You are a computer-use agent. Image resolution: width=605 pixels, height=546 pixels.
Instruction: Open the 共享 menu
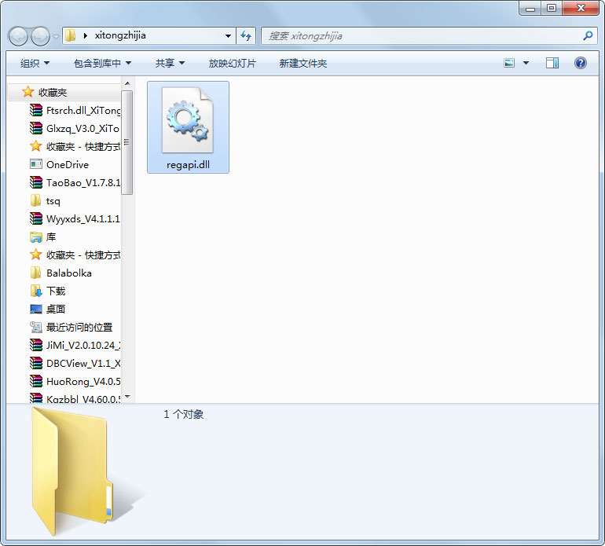[170, 64]
